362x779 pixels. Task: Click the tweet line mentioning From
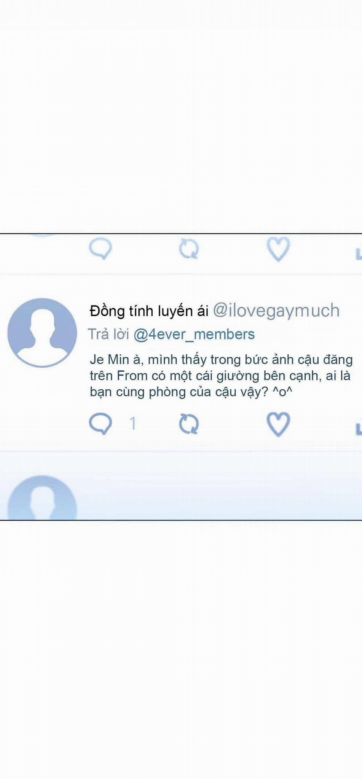pyautogui.click(x=220, y=376)
